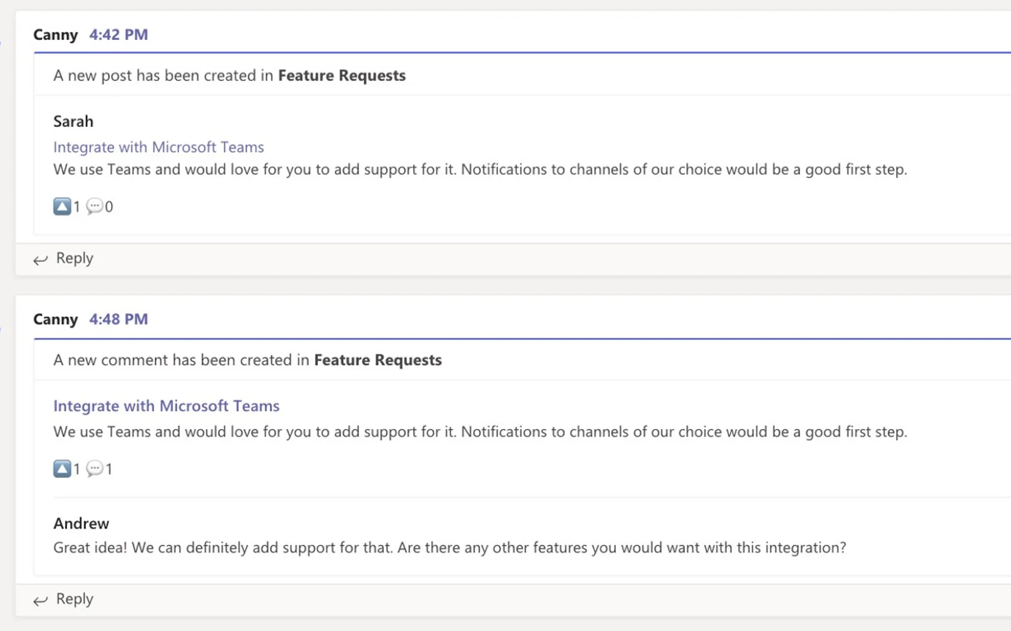Open the Integrate with Microsoft Teams link under Sarah

point(159,147)
